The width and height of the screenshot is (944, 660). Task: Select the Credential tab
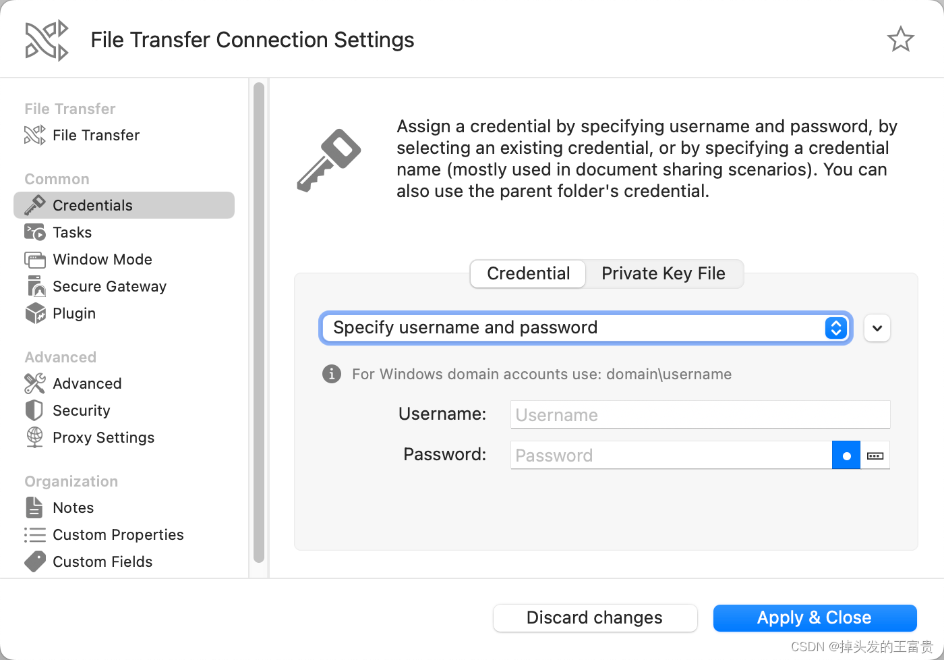tap(528, 273)
